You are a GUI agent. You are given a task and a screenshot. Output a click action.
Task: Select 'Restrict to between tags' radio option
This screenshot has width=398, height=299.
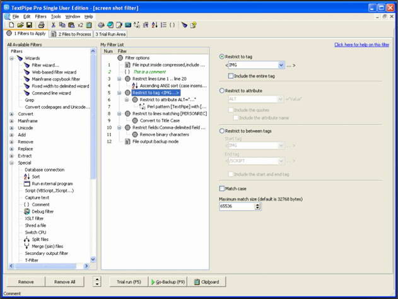(x=222, y=131)
